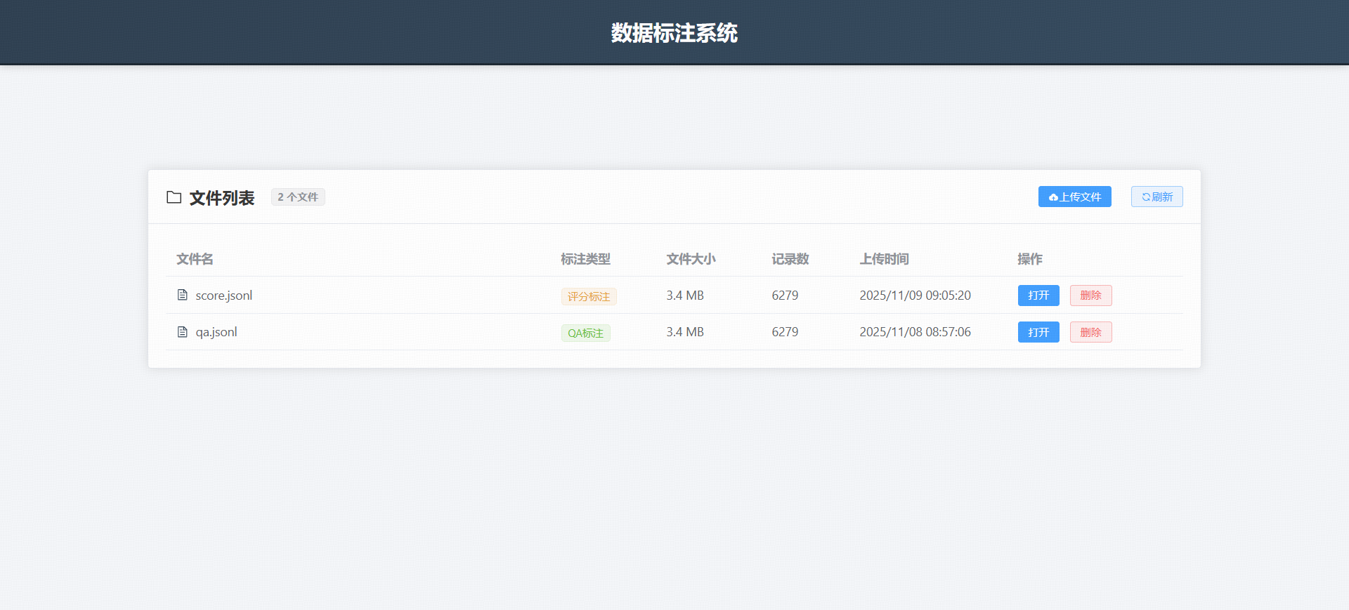
Task: Click the QA标注 tag
Action: pos(585,333)
